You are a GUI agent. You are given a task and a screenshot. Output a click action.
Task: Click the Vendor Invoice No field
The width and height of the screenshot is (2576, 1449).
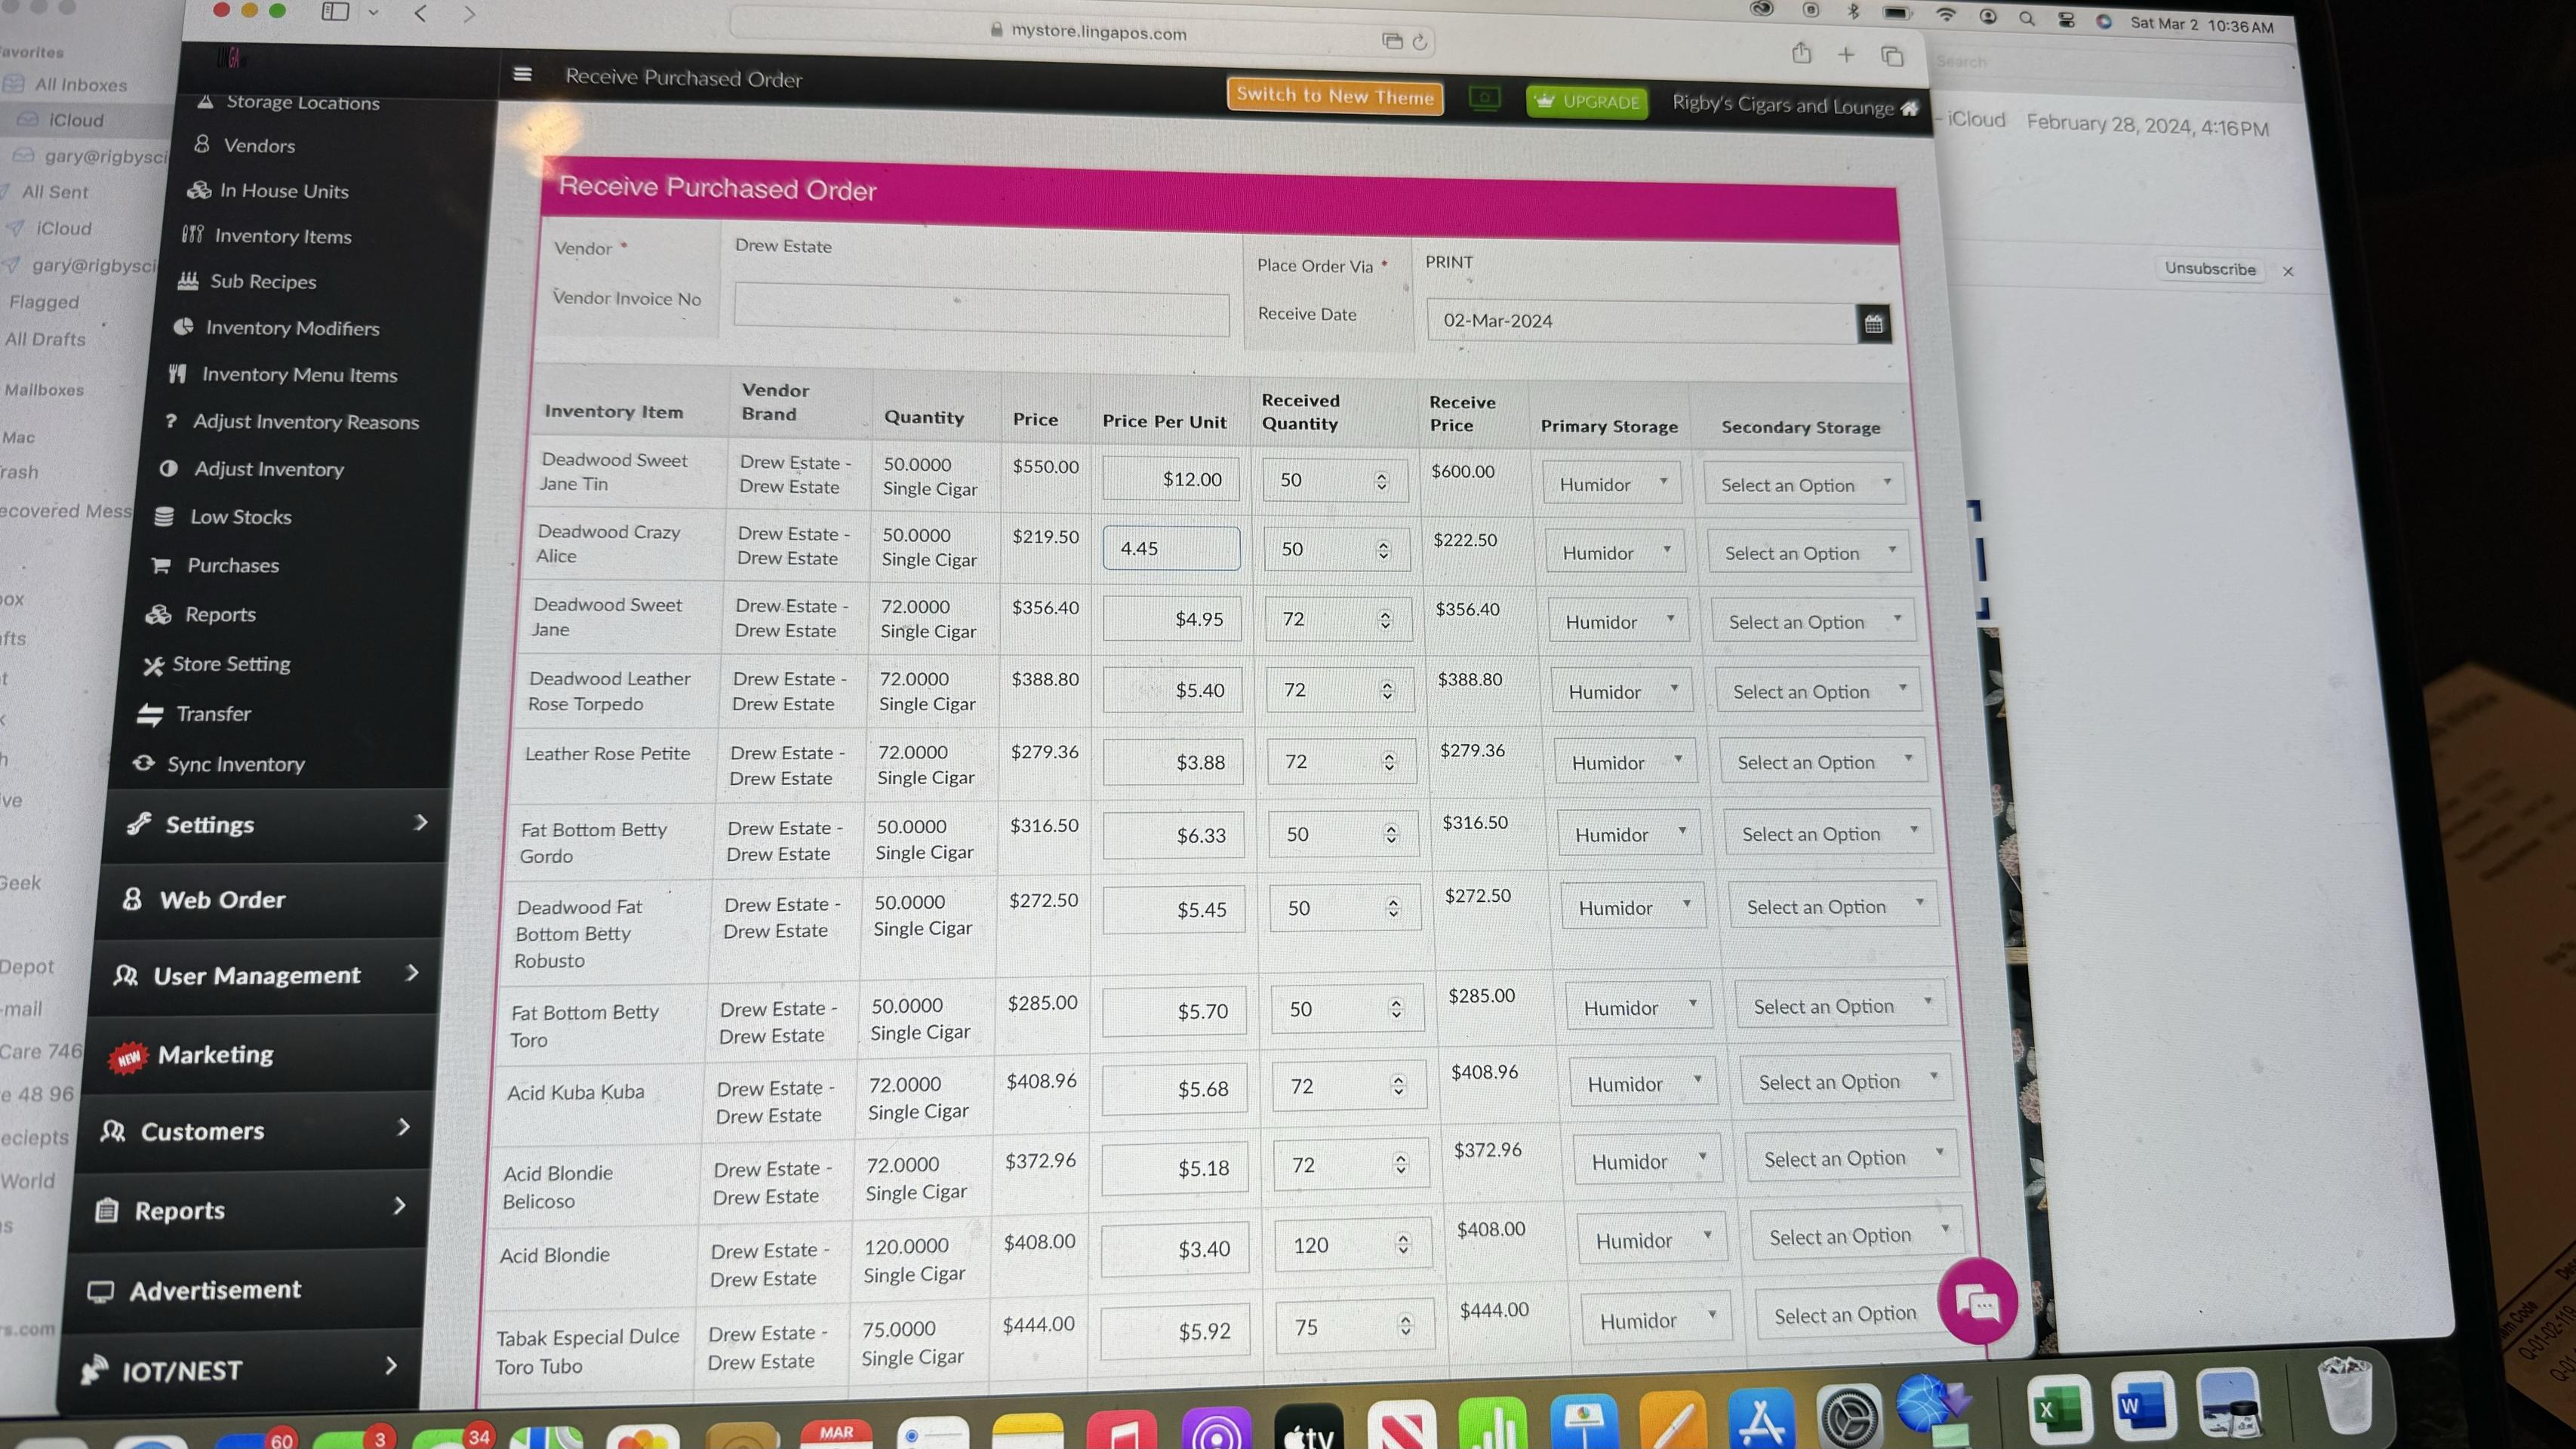[x=981, y=309]
